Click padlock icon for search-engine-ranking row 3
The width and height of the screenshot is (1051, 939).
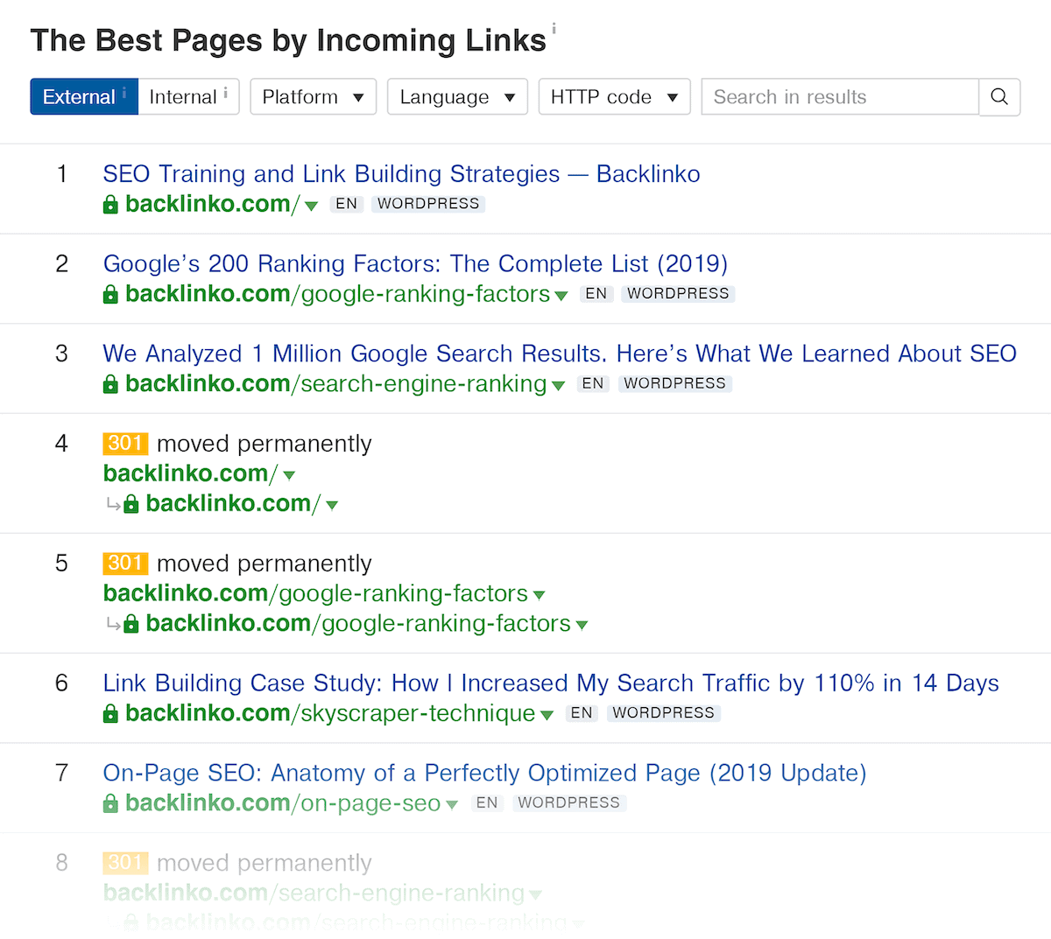[x=110, y=385]
